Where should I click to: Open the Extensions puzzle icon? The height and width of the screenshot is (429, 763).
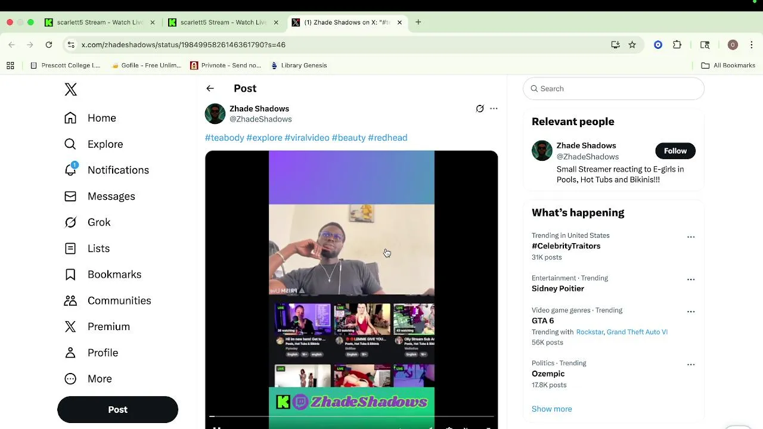pyautogui.click(x=677, y=45)
